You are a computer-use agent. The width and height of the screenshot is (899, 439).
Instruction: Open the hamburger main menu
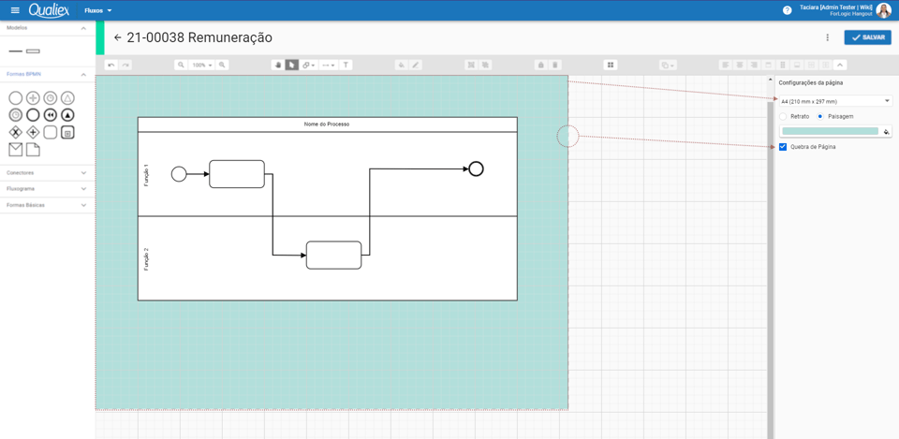tap(16, 10)
